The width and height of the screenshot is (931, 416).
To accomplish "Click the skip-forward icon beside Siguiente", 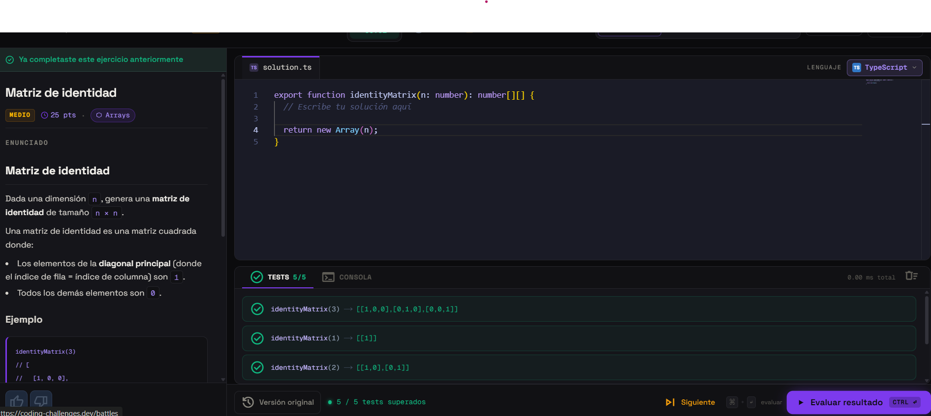I will click(670, 402).
